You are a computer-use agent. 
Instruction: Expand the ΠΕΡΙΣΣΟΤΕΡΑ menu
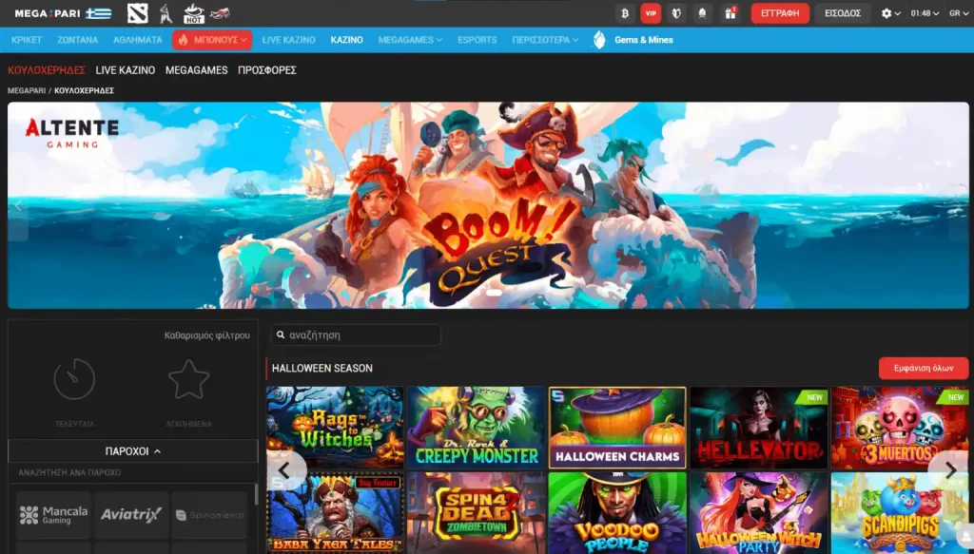pos(545,40)
